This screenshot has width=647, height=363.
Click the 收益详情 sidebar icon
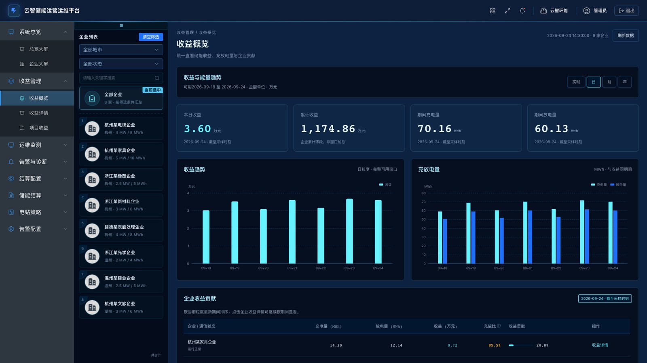click(22, 113)
